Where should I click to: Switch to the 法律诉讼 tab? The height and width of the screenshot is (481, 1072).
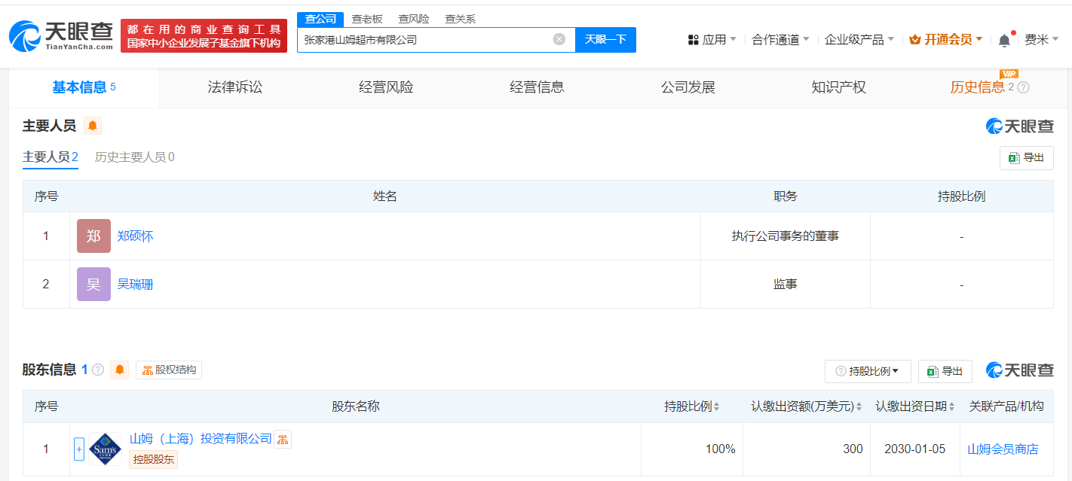[235, 87]
